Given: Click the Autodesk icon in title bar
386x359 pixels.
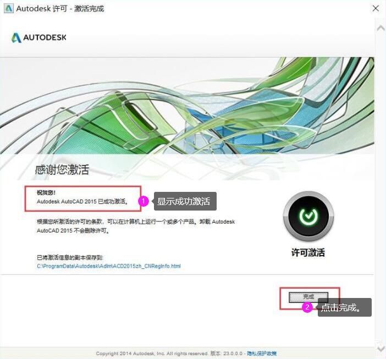Looking at the screenshot, I should [x=9, y=8].
